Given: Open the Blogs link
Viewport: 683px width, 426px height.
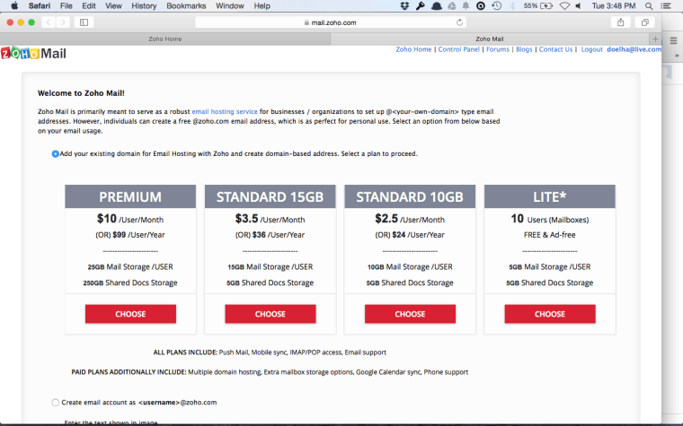Looking at the screenshot, I should click(524, 49).
